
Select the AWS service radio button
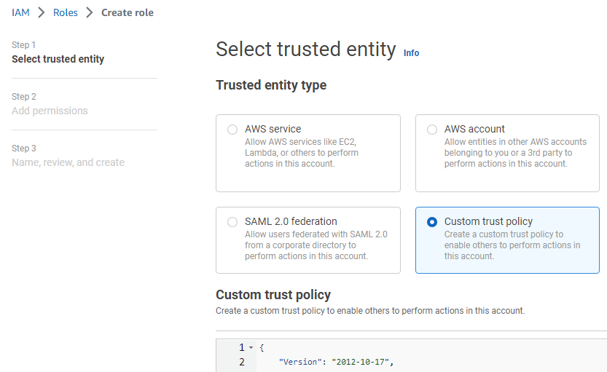click(232, 130)
